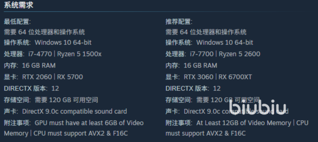Click the recommended DIRECTX 版本 12 line
Viewport: 318px width, 142px height.
[x=193, y=88]
